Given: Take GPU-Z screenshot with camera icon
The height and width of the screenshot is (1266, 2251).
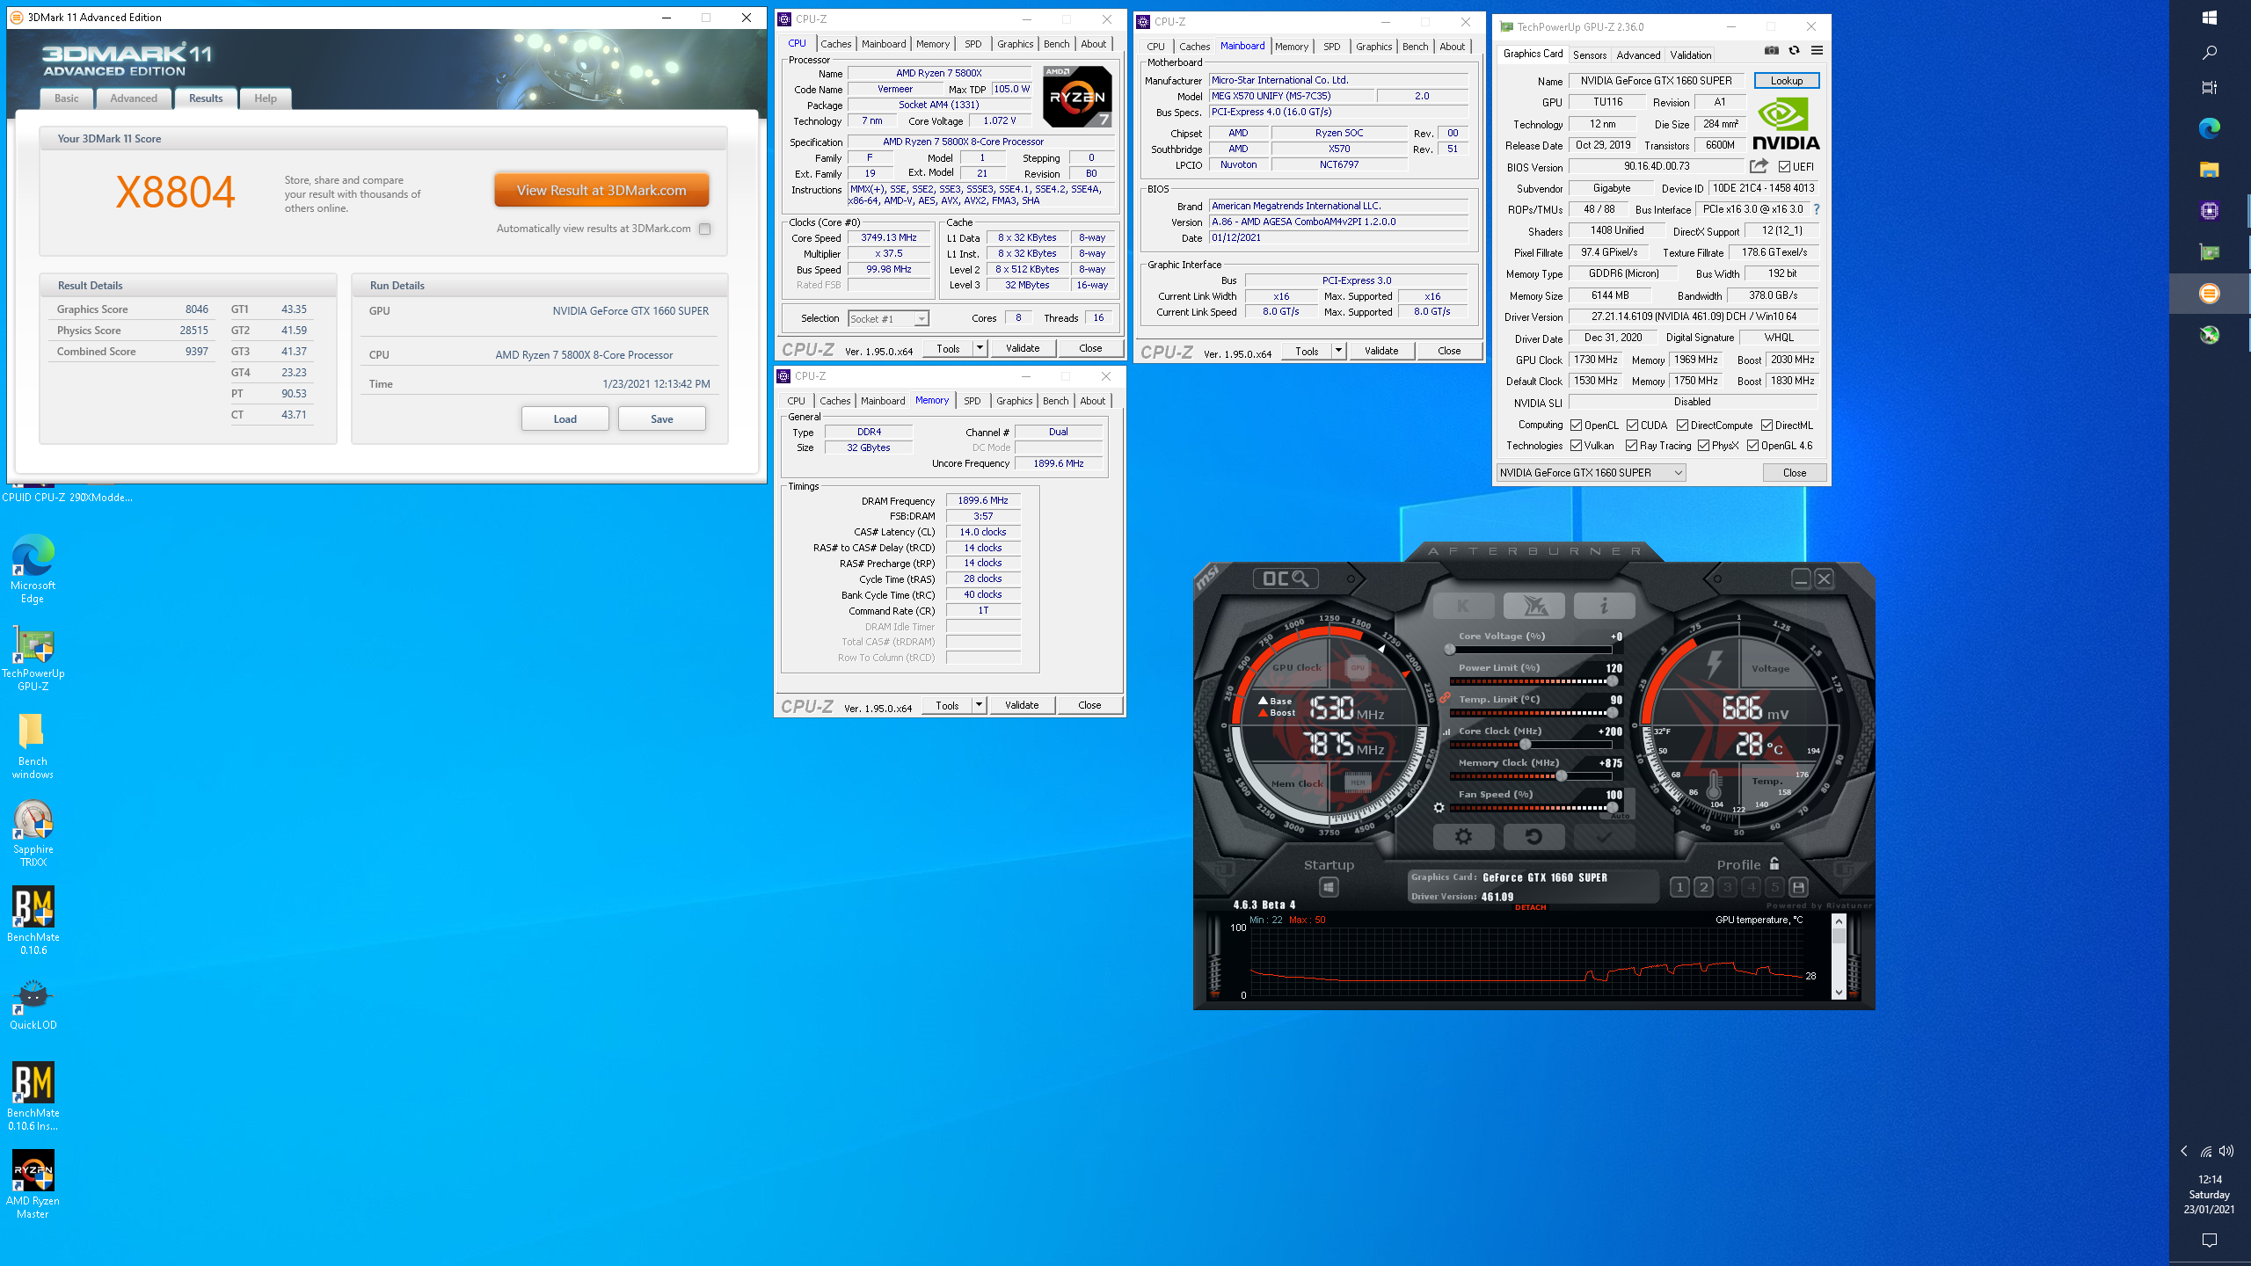Looking at the screenshot, I should [x=1771, y=51].
